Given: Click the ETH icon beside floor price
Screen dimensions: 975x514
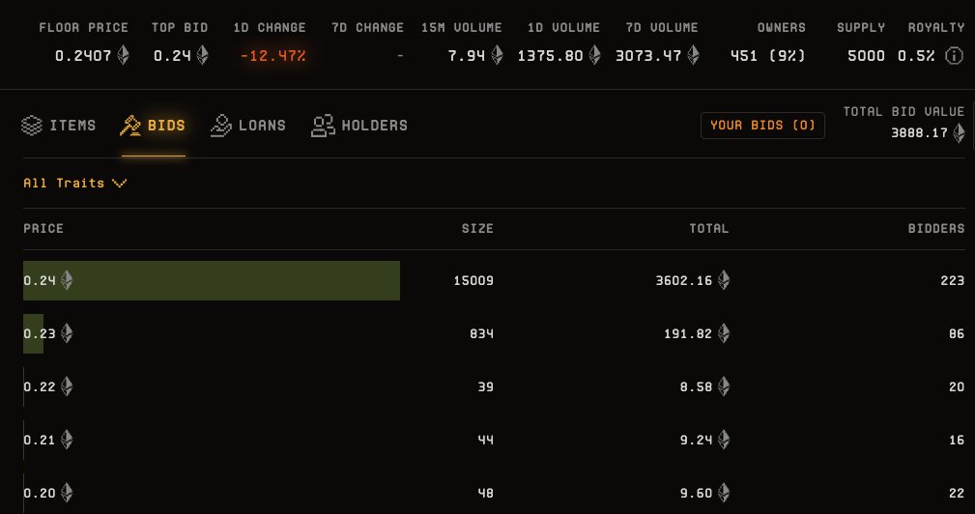Looking at the screenshot, I should pyautogui.click(x=123, y=55).
